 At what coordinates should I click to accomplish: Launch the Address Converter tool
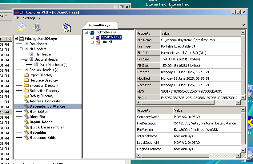pos(45,101)
